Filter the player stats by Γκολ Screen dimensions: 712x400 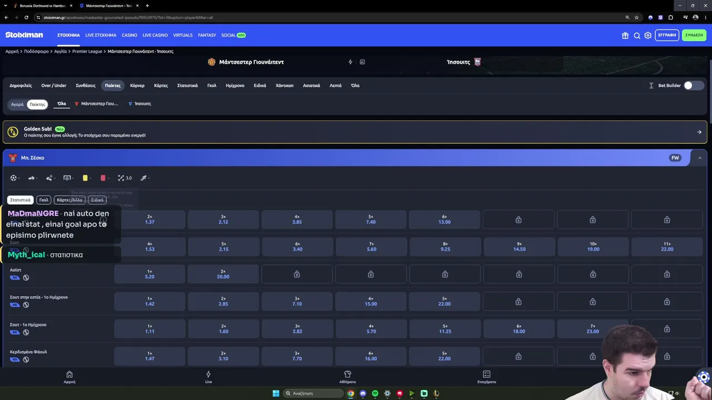[43, 200]
